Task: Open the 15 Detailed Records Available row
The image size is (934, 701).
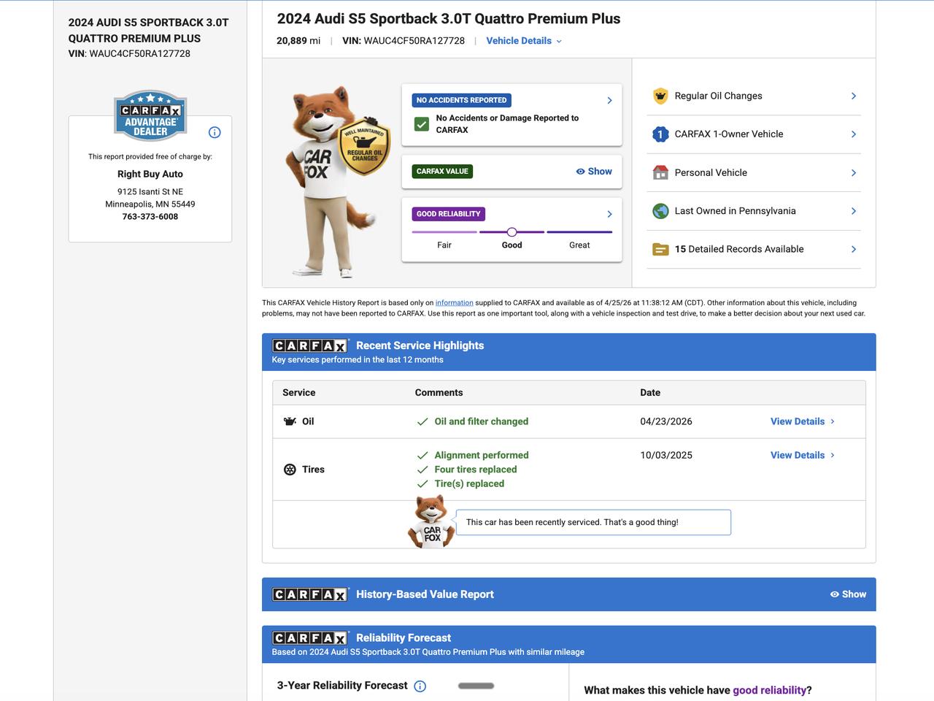Action: click(754, 249)
